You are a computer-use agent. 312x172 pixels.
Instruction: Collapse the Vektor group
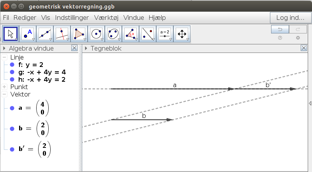point(4,94)
